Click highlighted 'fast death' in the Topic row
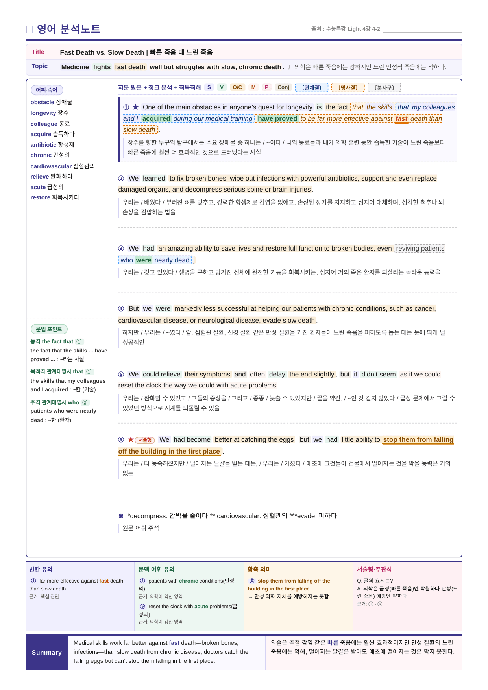 coord(130,67)
